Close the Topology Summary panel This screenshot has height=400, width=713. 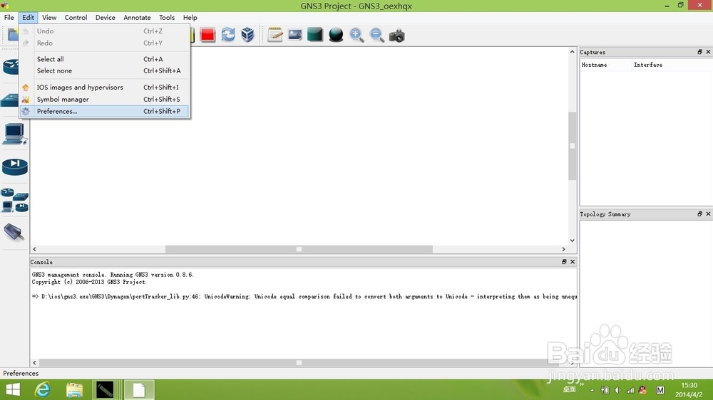(708, 214)
